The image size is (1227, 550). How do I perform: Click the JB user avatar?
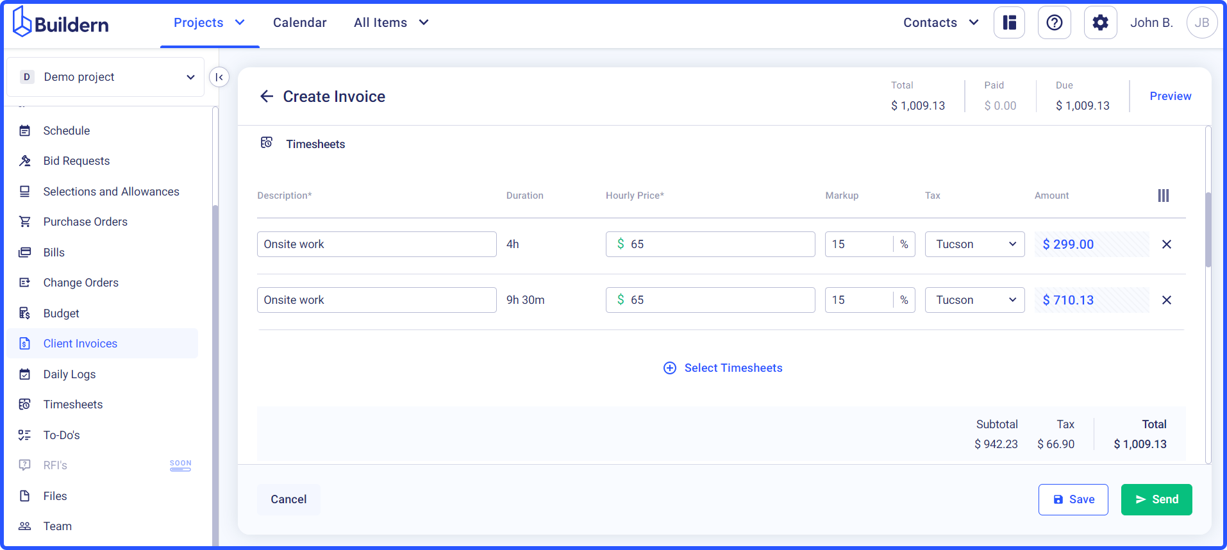1201,23
